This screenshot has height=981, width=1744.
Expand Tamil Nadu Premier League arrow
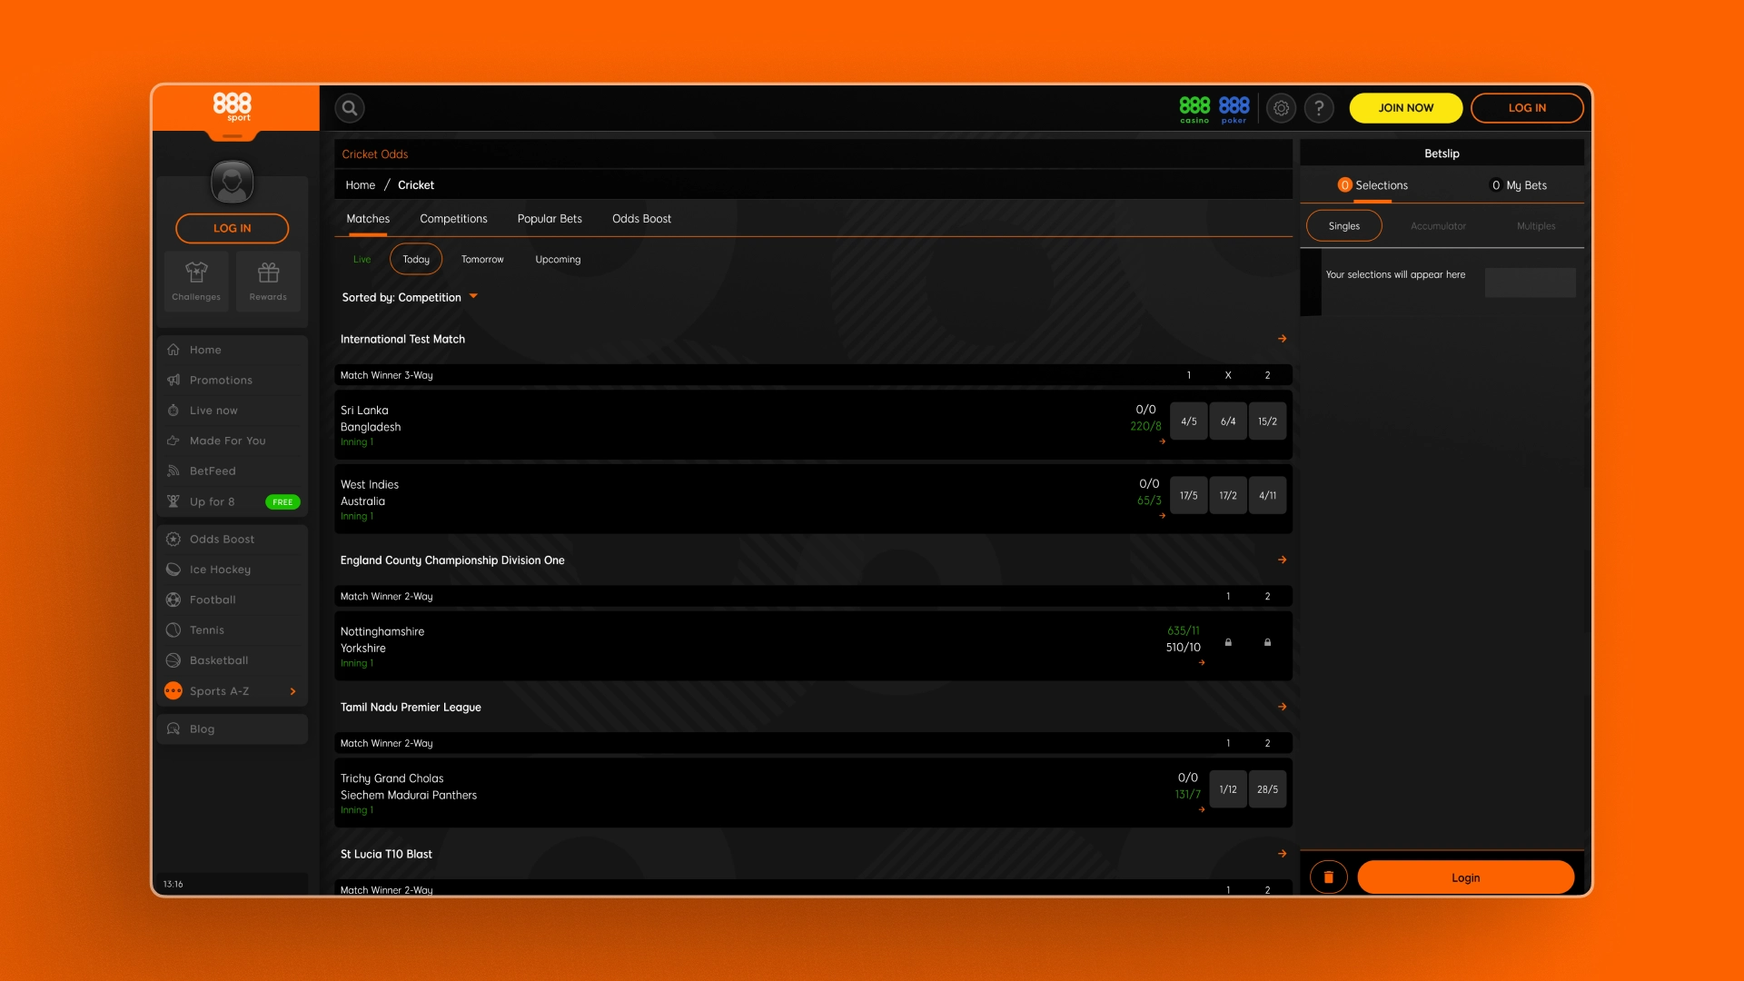[1282, 707]
